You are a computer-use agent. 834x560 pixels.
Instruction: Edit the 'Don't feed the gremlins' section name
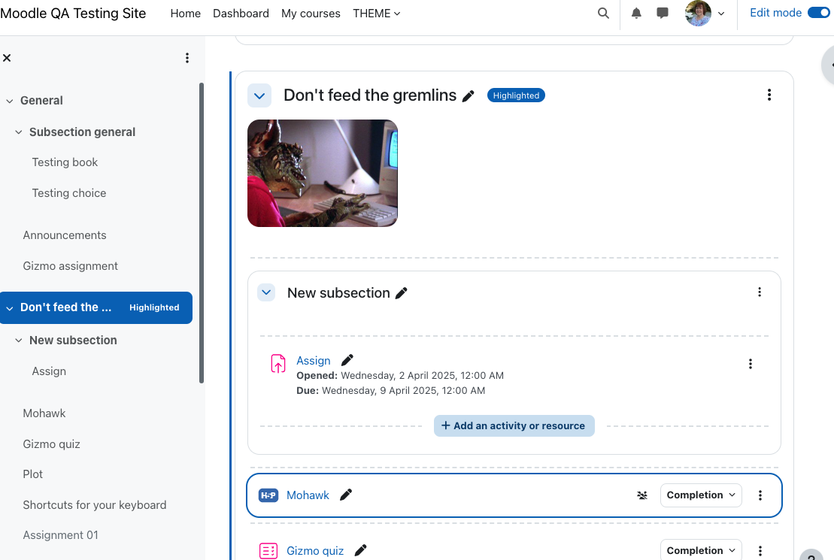pos(468,96)
